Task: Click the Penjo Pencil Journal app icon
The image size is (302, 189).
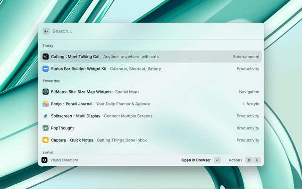Action: pos(45,104)
